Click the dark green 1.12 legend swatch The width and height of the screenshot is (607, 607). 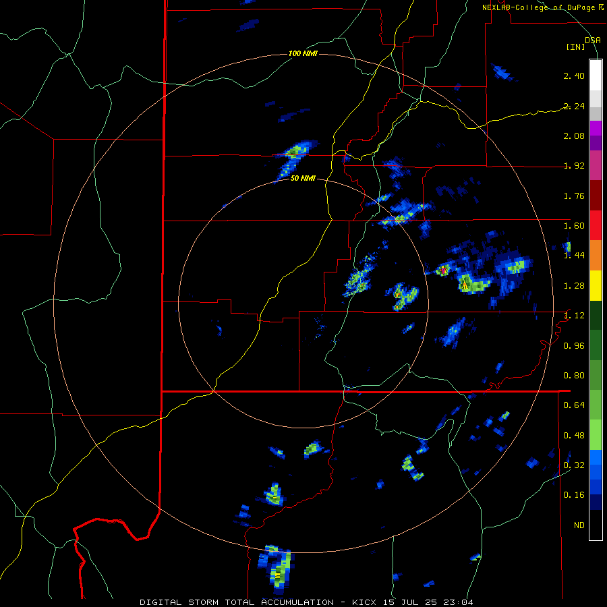coord(596,315)
